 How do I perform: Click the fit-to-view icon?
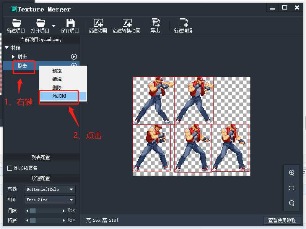pyautogui.click(x=291, y=188)
